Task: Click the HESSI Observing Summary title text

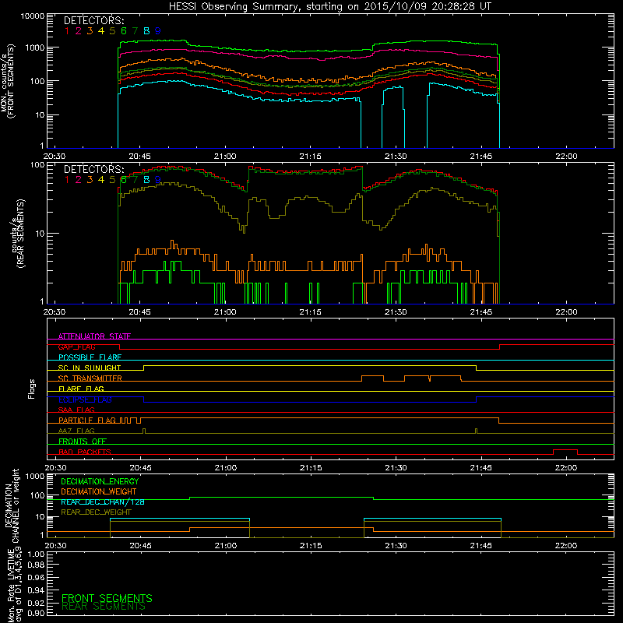Action: coord(329,7)
